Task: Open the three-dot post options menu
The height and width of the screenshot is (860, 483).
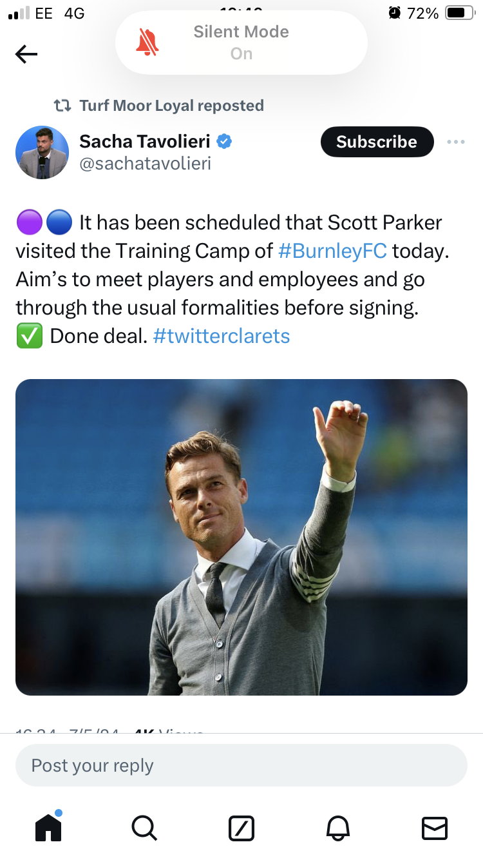Action: [455, 142]
